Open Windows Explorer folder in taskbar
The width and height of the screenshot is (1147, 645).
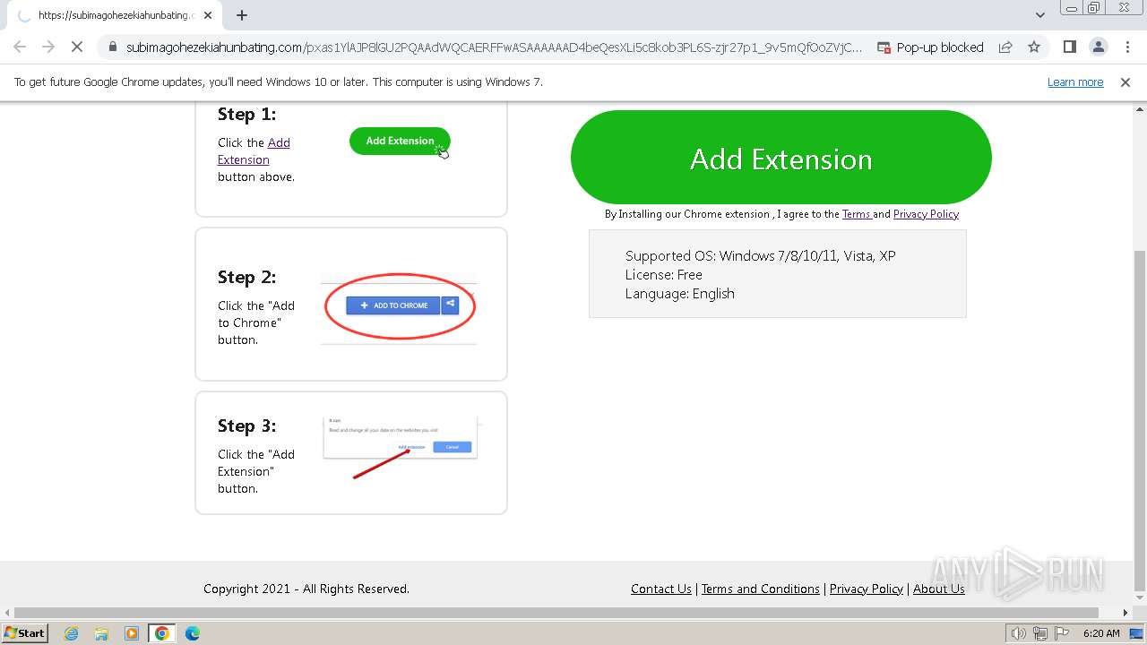click(101, 633)
